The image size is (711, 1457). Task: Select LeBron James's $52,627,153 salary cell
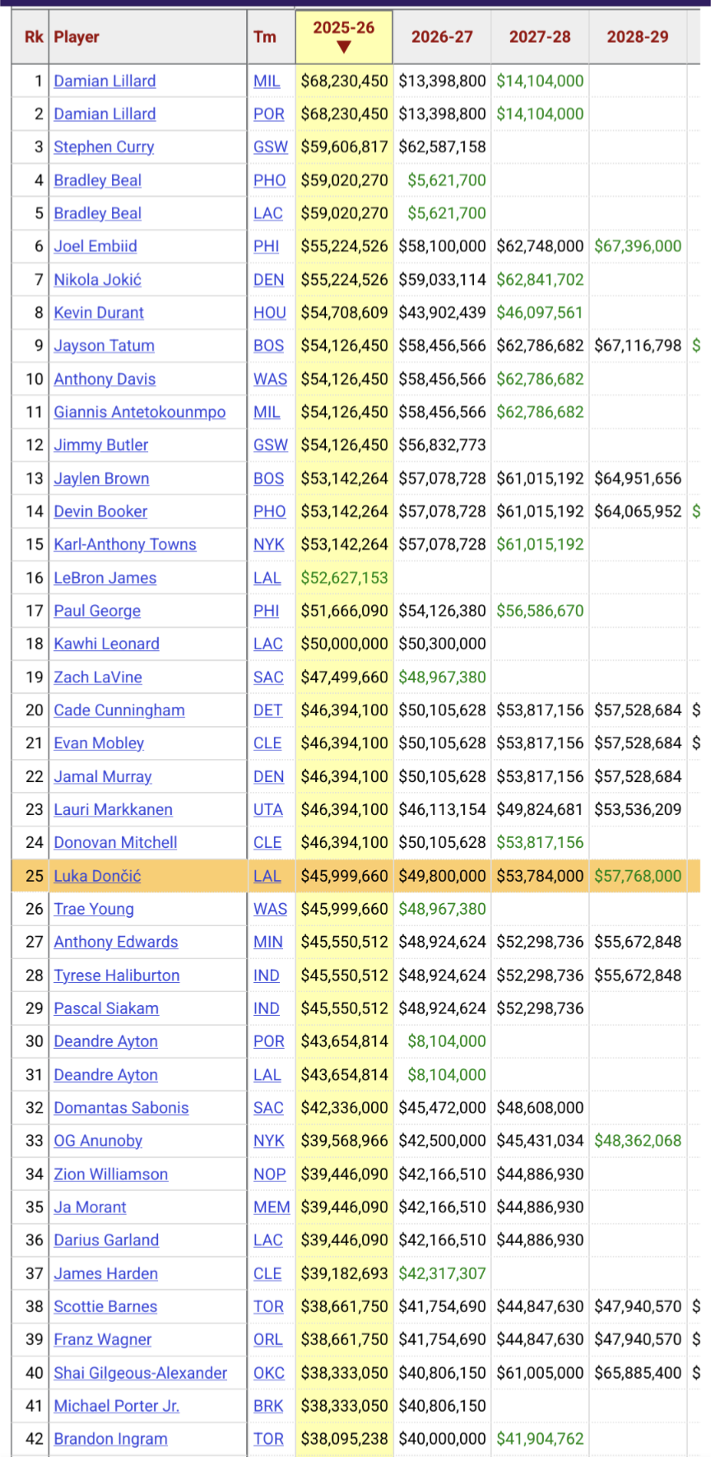(x=344, y=578)
